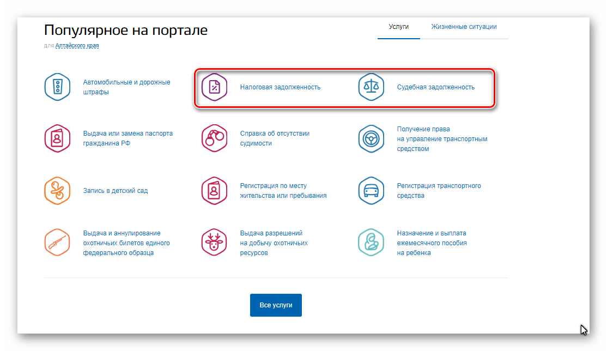This screenshot has width=607, height=351.
Task: Click the passport issuance icon
Action: tap(57, 138)
